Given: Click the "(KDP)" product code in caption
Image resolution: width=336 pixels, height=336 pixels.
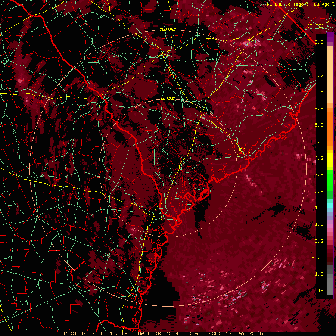Looking at the screenshot, I should 164,333.
